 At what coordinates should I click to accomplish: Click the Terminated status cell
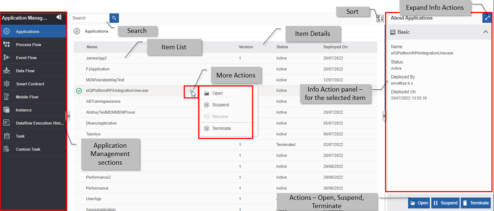[x=286, y=144]
